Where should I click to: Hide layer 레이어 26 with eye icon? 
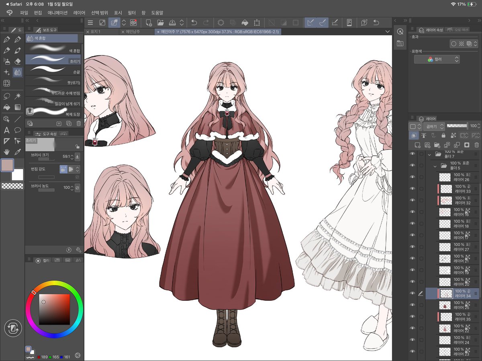pos(412,177)
